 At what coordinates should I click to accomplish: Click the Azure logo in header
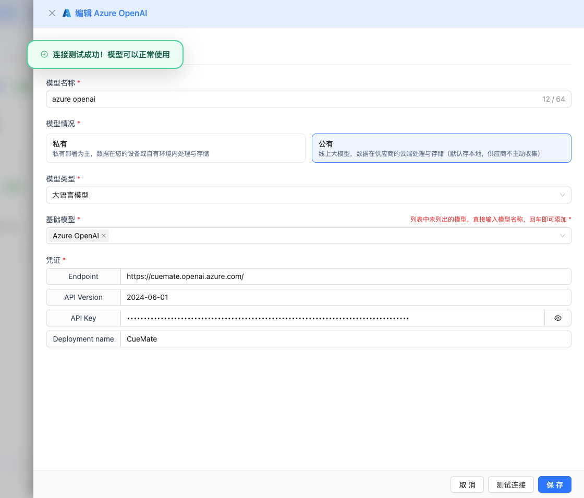pyautogui.click(x=67, y=14)
